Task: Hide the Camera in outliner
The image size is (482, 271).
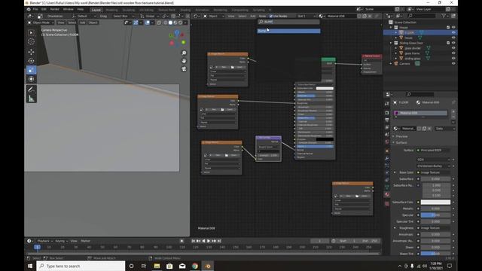Action: click(x=453, y=63)
